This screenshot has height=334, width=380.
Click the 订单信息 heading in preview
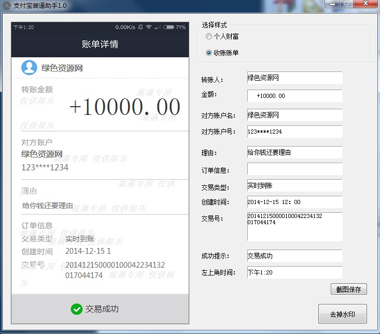click(x=37, y=225)
